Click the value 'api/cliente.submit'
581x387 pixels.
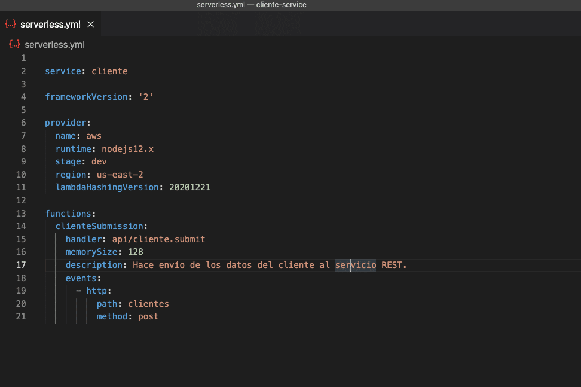[158, 239]
